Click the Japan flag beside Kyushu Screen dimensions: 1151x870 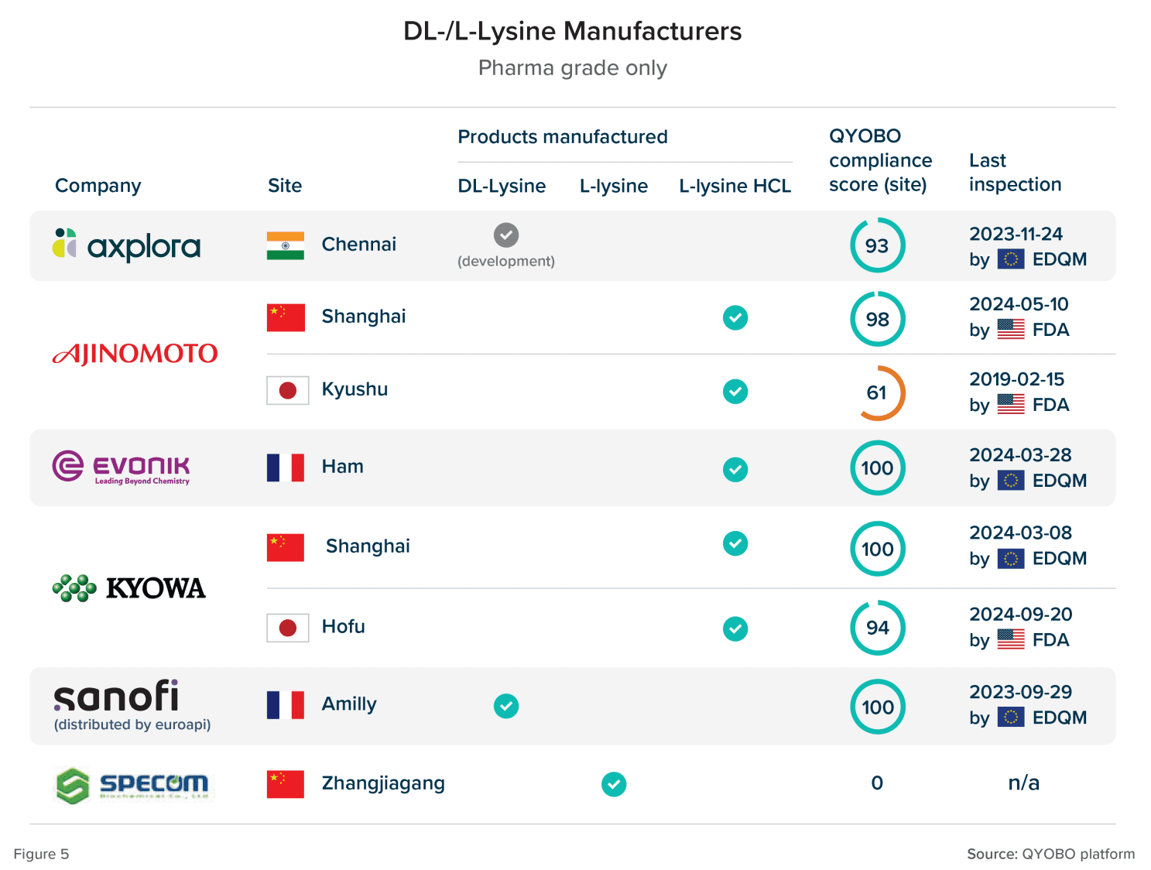tap(287, 391)
